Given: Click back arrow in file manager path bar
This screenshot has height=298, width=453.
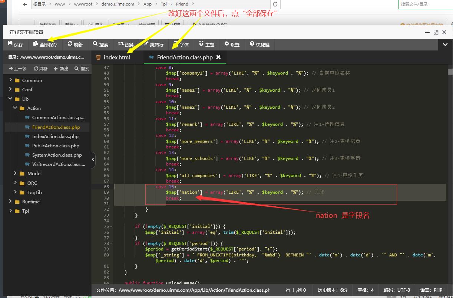Looking at the screenshot, I should coord(25,4).
